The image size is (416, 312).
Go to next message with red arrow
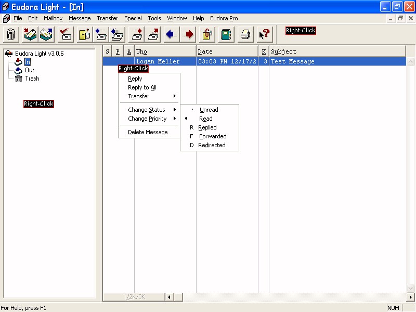188,34
